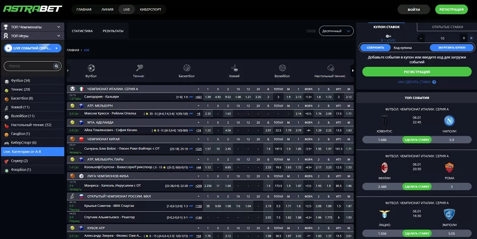Open the odds format dropdown
Image resolution: width=477 pixels, height=239 pixels.
click(336, 31)
